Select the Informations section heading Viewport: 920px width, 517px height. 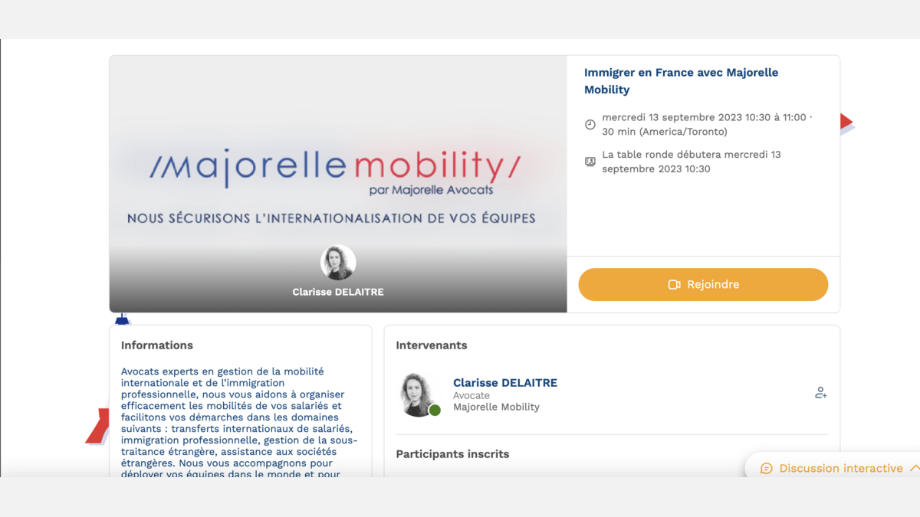coord(157,345)
